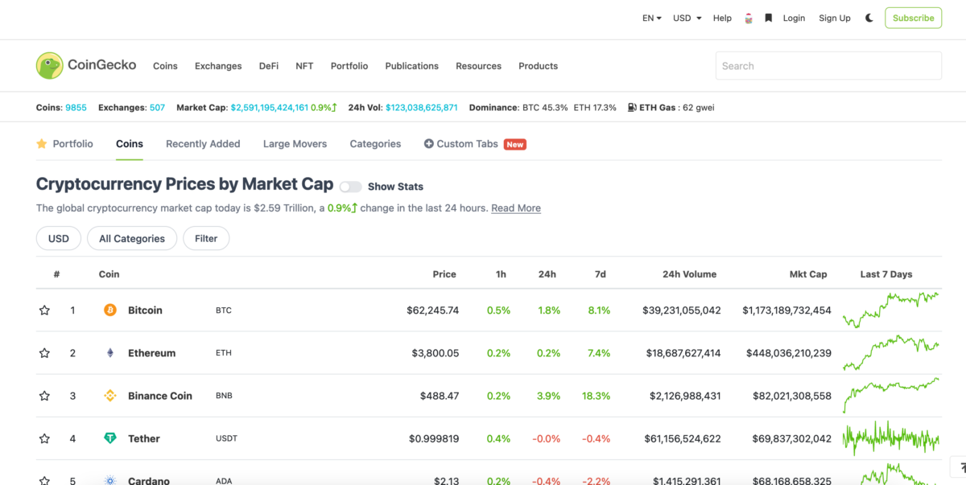Sort by the 1h column header
Viewport: 966px width, 485px height.
[501, 274]
